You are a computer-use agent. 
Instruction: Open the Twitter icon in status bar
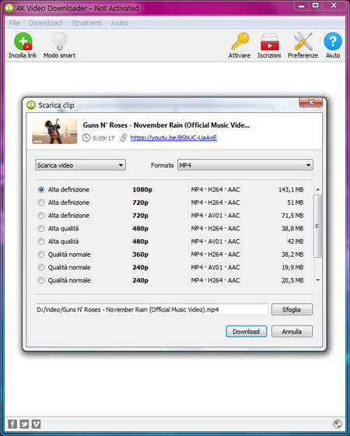(x=24, y=424)
